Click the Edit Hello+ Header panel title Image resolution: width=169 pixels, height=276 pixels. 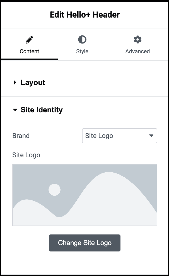[84, 14]
